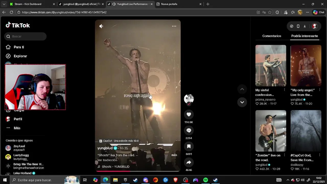The width and height of the screenshot is (327, 184).
Task: Click the address bar URL
Action: coord(64,12)
